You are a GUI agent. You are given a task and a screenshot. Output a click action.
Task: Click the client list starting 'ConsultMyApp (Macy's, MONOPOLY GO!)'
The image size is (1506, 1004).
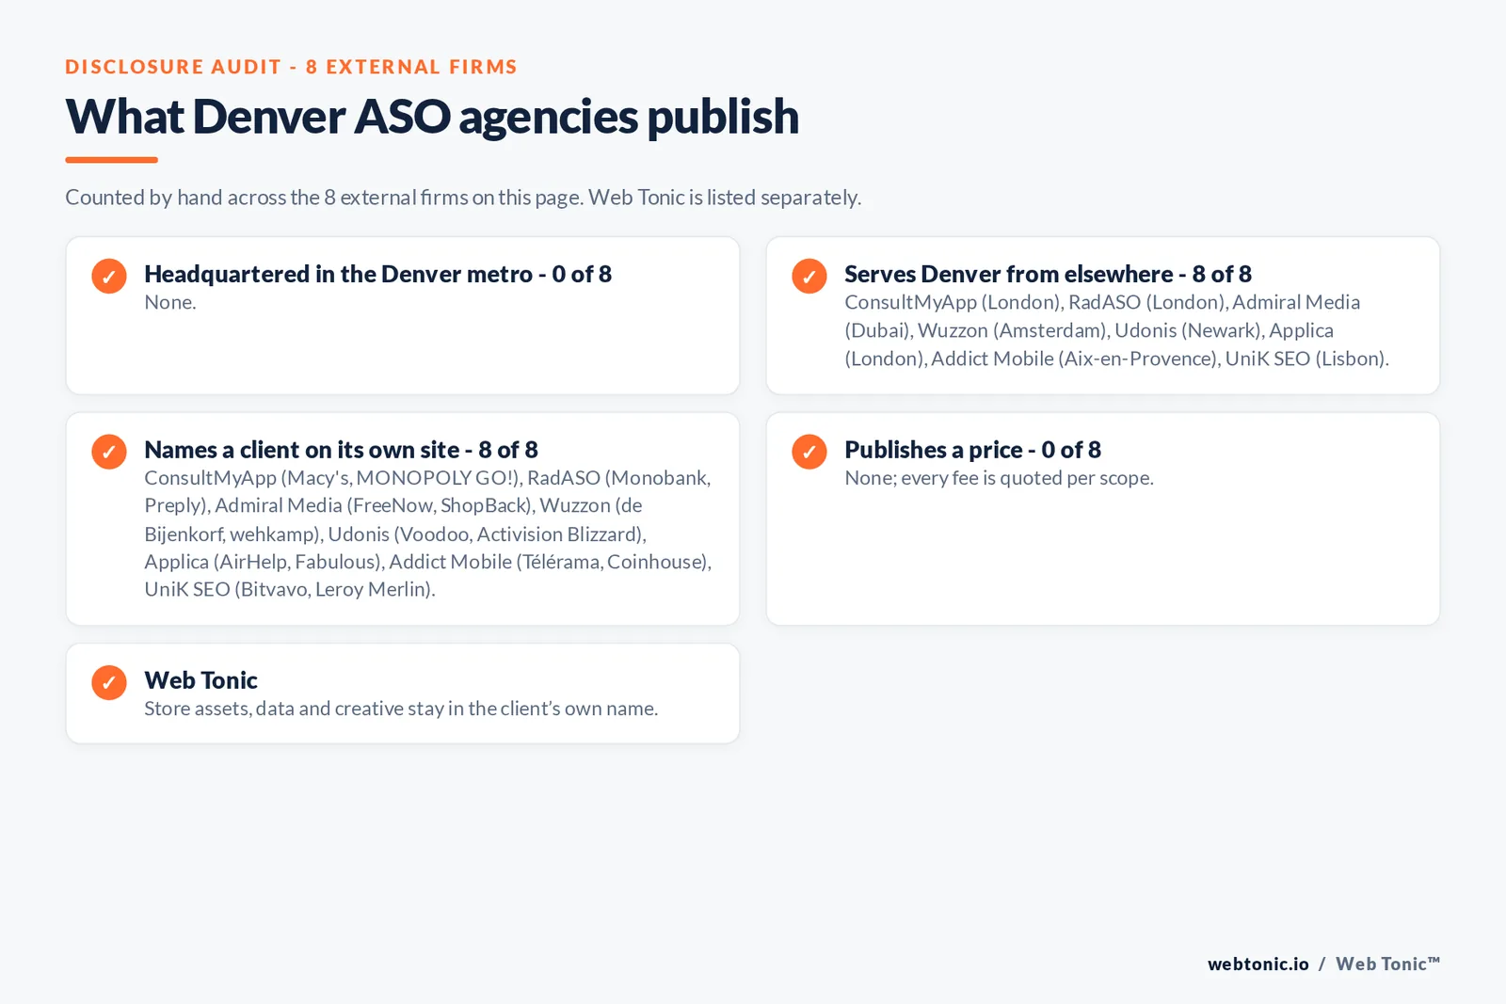428,534
